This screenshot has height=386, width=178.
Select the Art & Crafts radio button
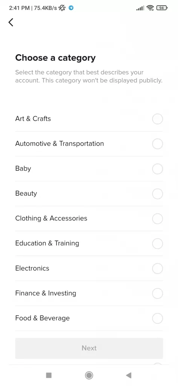157,119
